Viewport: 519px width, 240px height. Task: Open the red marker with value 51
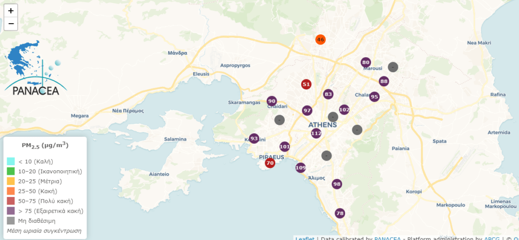coord(306,84)
